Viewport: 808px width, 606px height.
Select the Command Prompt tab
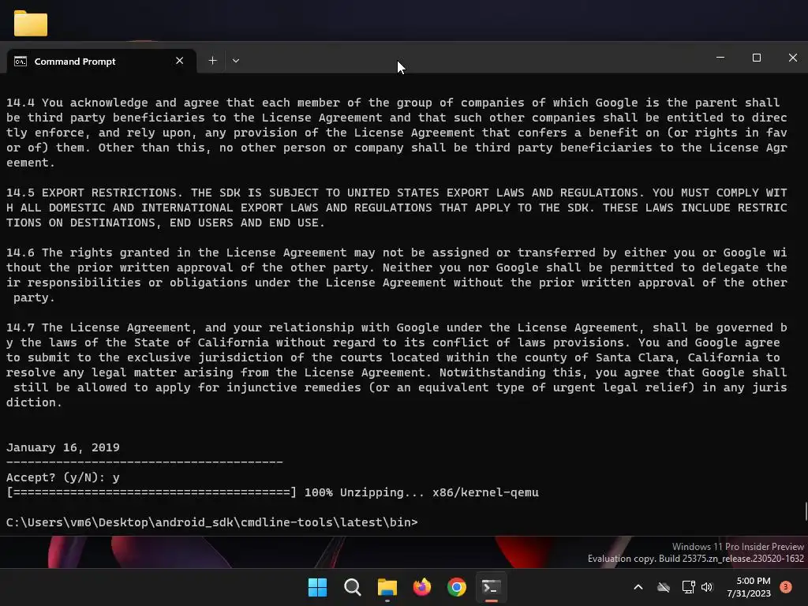coord(102,62)
